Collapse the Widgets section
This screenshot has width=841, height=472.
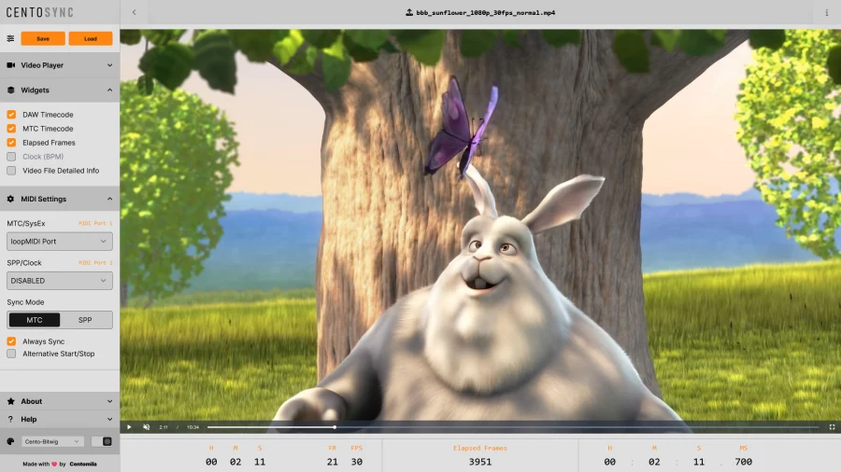pyautogui.click(x=110, y=90)
